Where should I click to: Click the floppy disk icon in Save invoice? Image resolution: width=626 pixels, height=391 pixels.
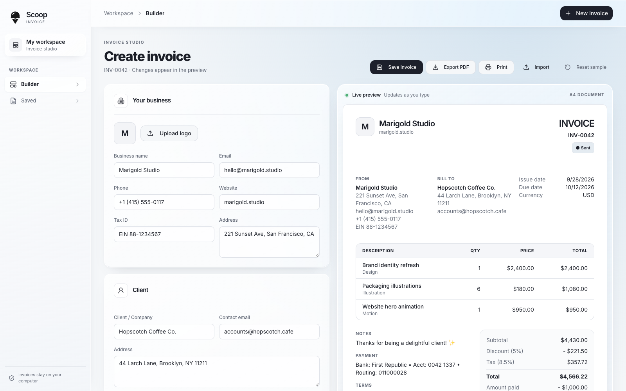coord(380,67)
